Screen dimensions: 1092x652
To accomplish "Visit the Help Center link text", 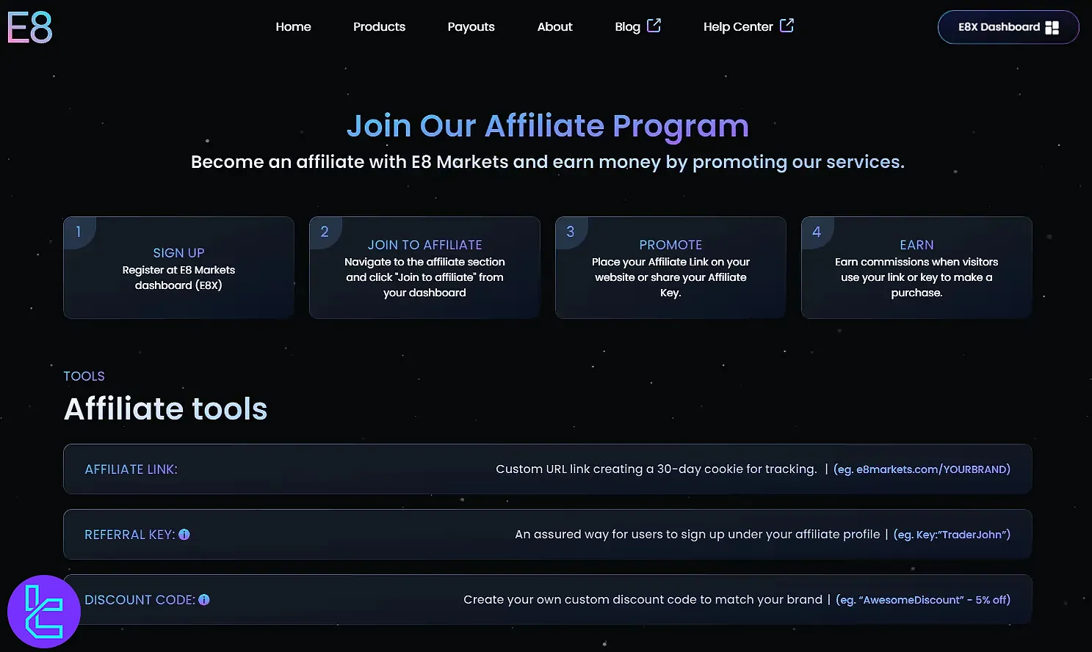I will click(737, 27).
